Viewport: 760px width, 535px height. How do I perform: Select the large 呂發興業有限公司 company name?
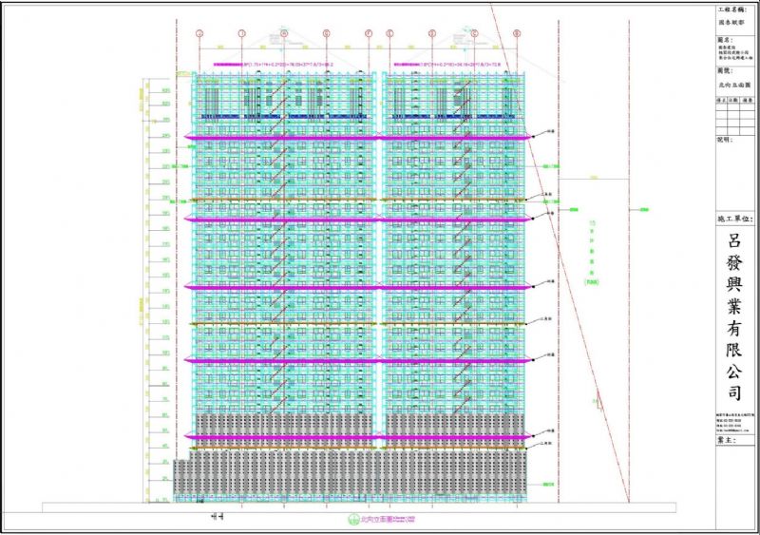point(736,314)
